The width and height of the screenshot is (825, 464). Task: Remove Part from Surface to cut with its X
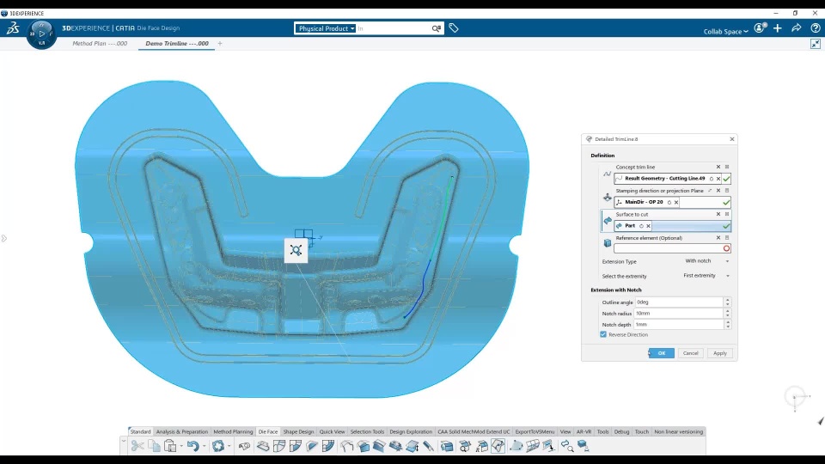[648, 226]
